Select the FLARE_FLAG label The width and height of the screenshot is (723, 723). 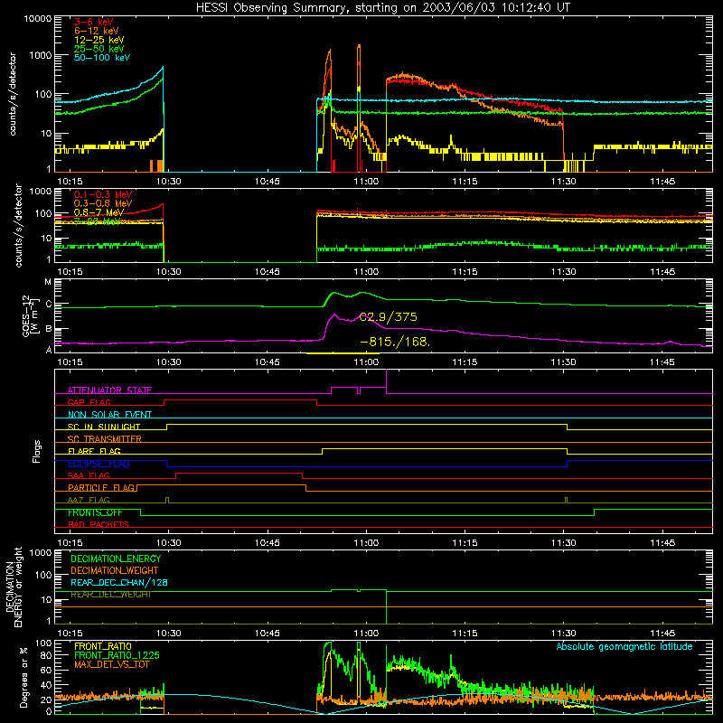coord(94,451)
